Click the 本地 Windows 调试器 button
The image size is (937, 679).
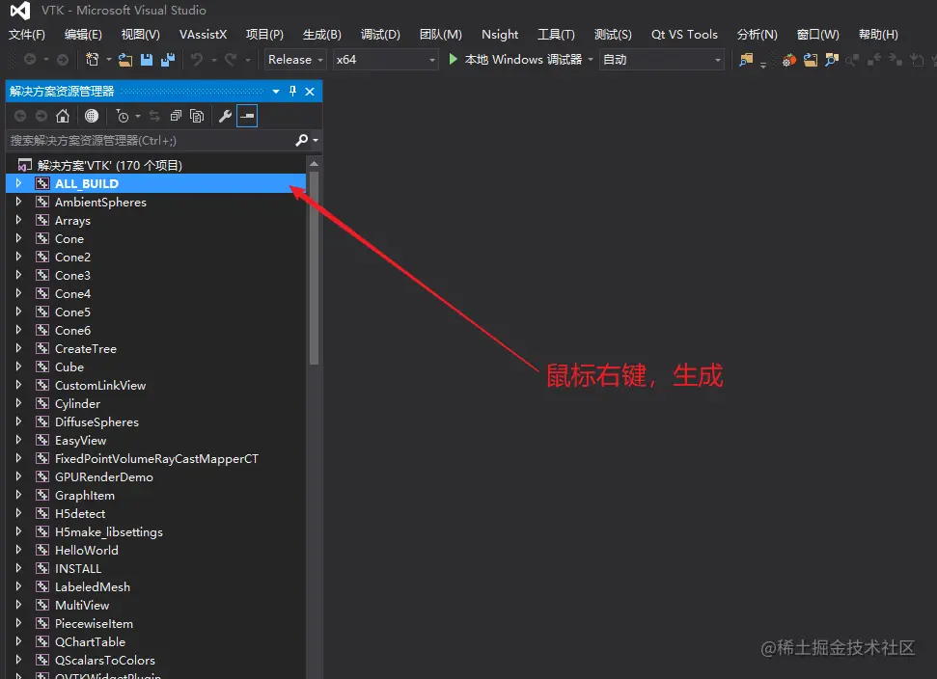point(514,59)
